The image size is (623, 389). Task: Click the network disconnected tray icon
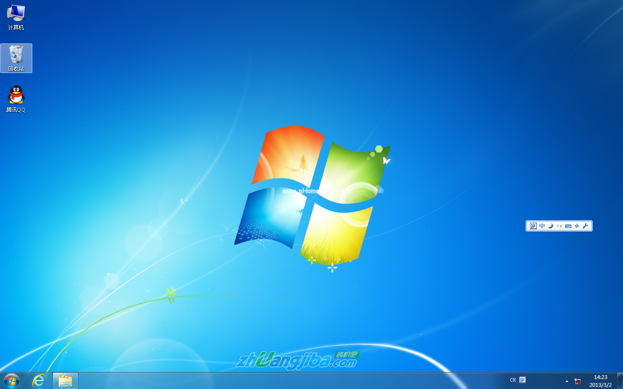[x=577, y=381]
